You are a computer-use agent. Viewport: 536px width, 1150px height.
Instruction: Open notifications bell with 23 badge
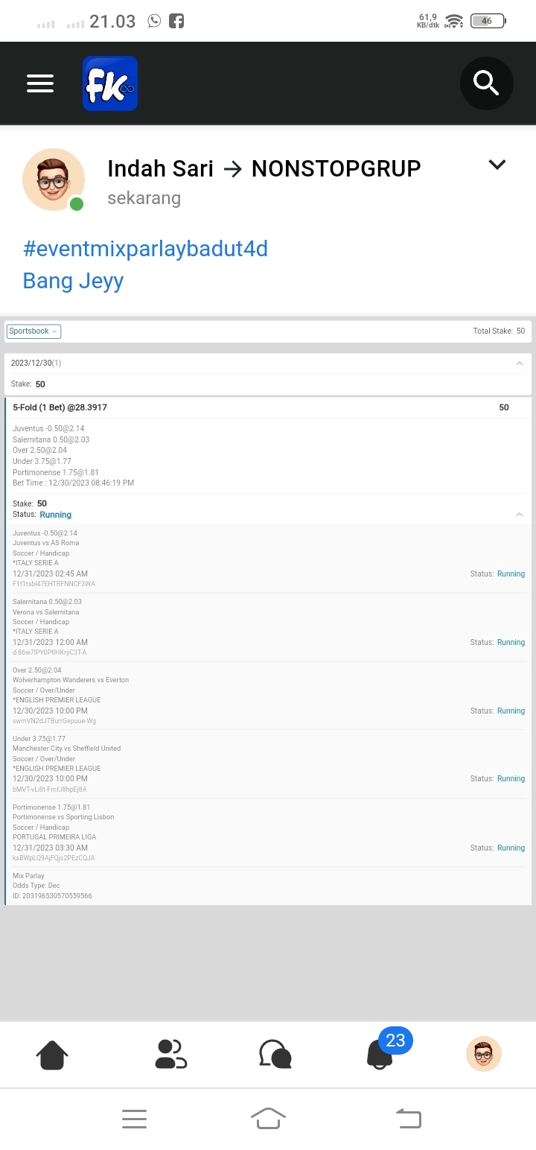pos(380,1053)
